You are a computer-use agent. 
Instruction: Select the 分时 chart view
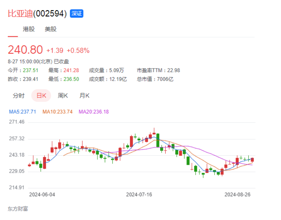(18, 96)
